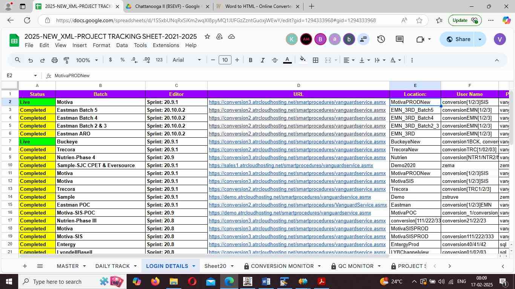Start a Meet call

pyautogui.click(x=423, y=39)
